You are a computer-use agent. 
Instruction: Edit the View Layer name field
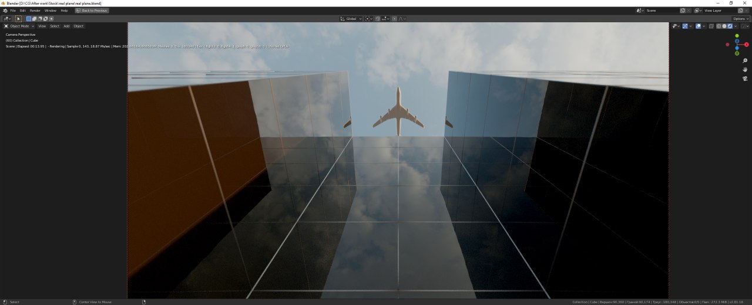click(720, 11)
